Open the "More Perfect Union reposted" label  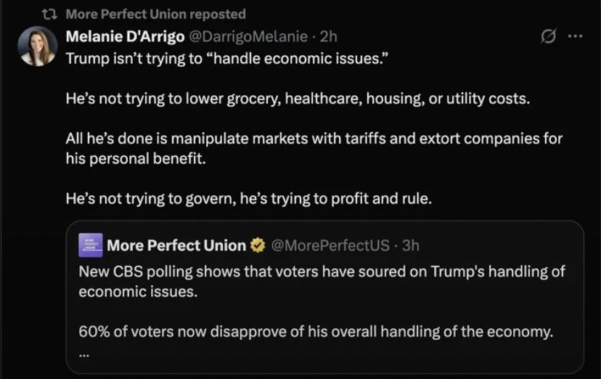[155, 14]
